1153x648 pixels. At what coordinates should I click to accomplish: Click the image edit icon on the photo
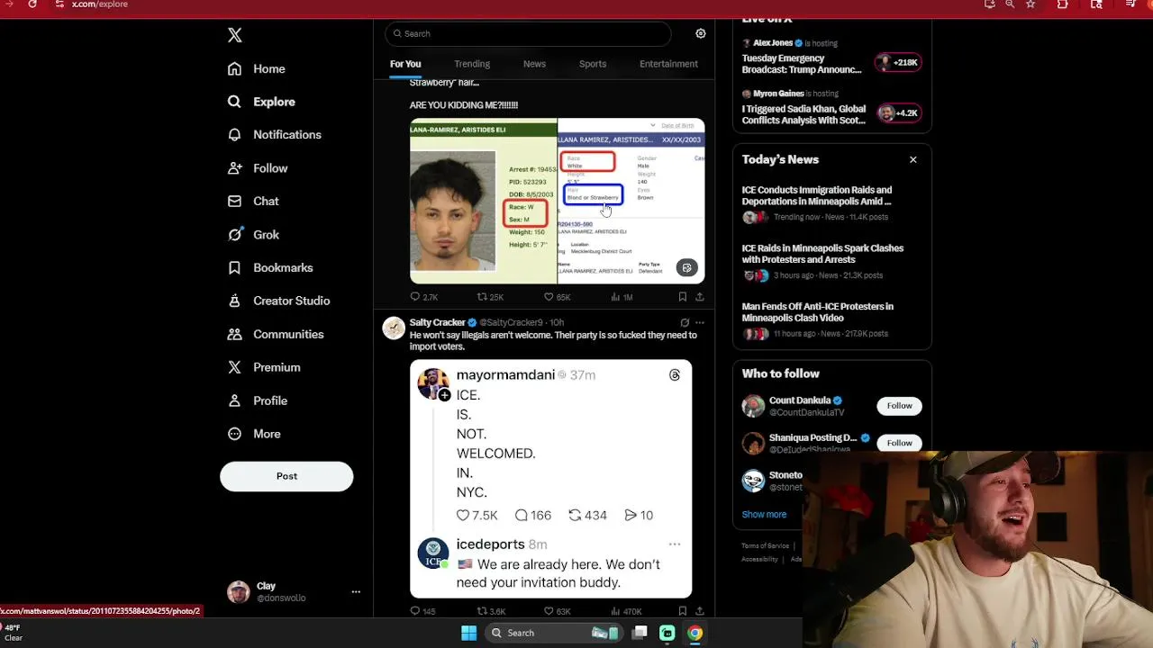(686, 268)
